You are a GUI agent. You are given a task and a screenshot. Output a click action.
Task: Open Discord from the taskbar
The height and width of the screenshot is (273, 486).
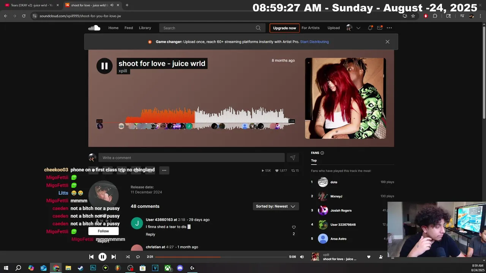180,268
